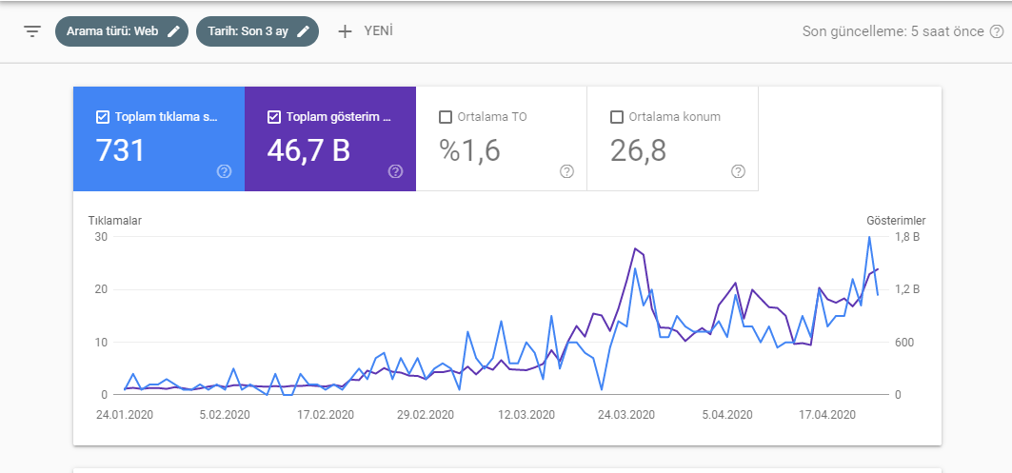Click the plus icon next to YENİ
Image resolution: width=1012 pixels, height=473 pixels.
[346, 31]
